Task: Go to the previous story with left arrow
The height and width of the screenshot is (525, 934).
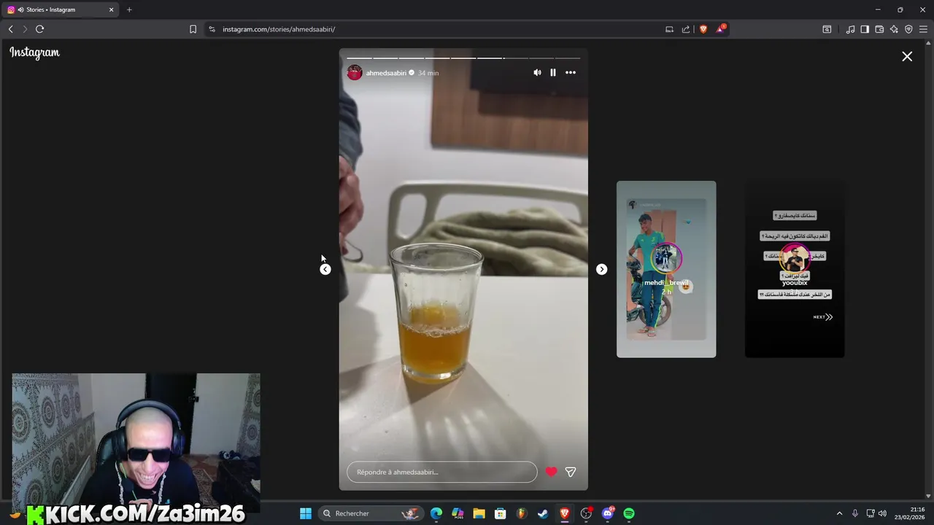Action: pos(325,269)
